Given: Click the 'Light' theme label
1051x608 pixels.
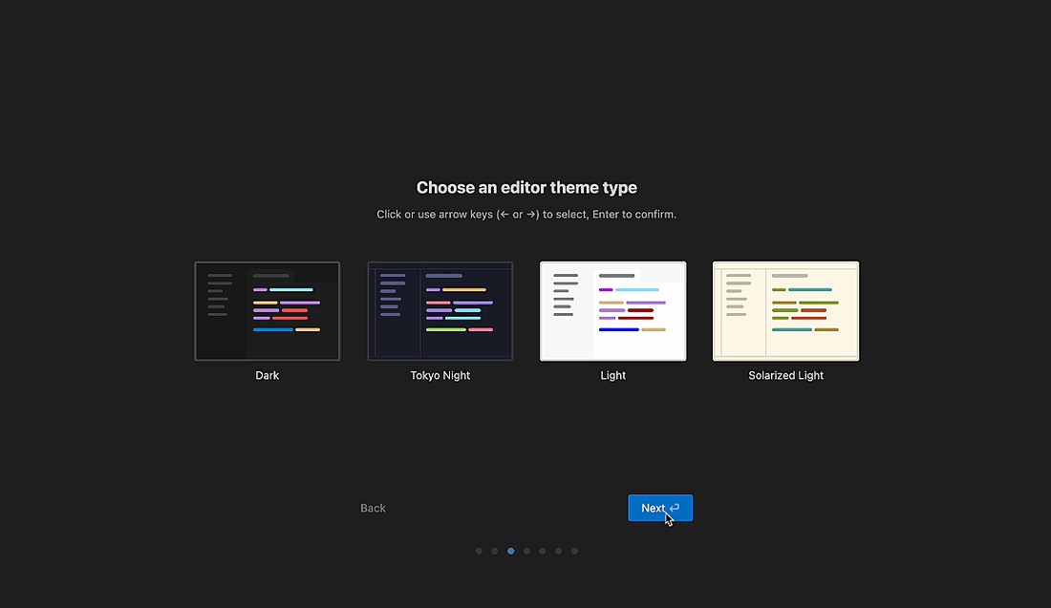Looking at the screenshot, I should tap(613, 376).
